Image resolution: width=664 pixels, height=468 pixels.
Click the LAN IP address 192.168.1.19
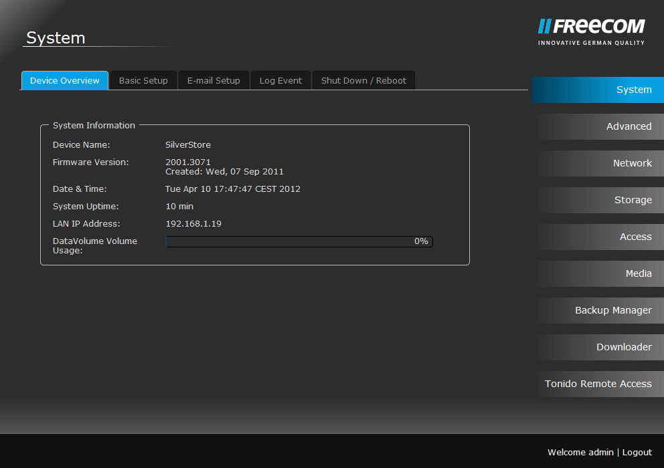click(193, 224)
